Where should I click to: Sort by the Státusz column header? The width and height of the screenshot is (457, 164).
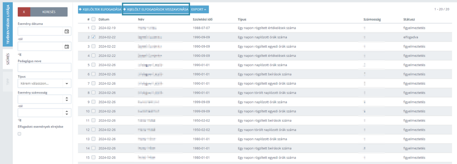409,19
